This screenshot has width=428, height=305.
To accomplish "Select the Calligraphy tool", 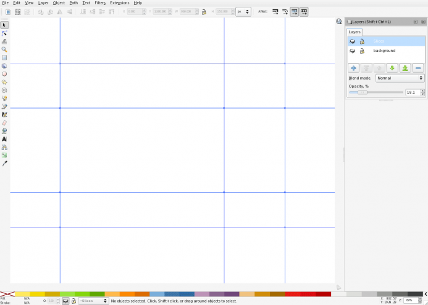I will pos(4,115).
